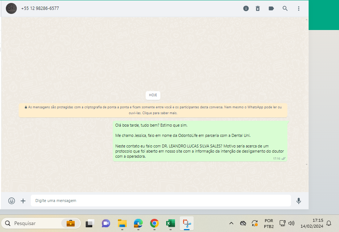Viewport: 339px width, 232px height.
Task: Click the HOJE date badge
Action: coord(153,95)
